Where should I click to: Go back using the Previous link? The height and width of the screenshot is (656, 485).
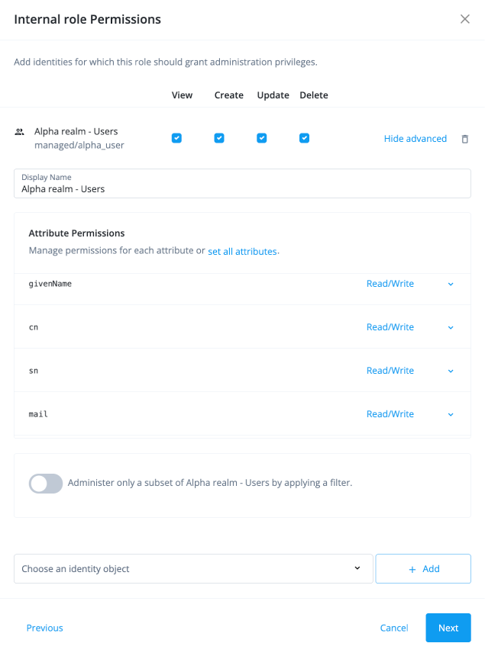click(x=44, y=628)
